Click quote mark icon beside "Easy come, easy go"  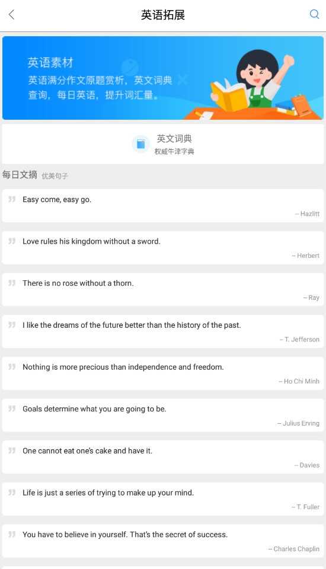(x=12, y=199)
